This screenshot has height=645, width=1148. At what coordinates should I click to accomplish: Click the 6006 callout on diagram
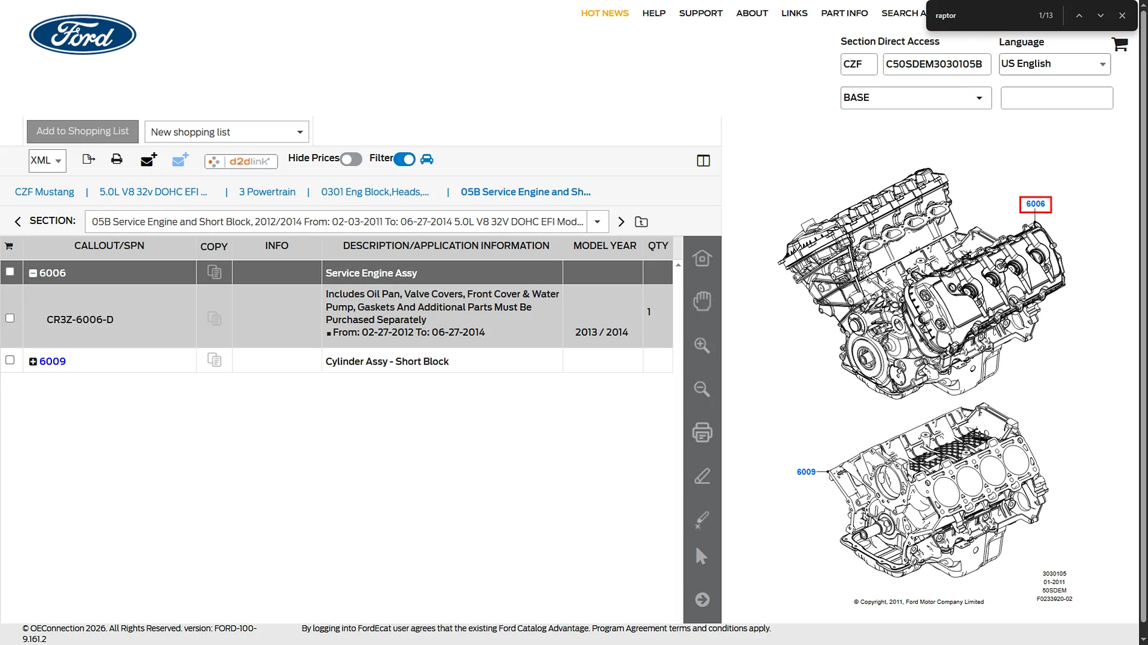pos(1036,204)
